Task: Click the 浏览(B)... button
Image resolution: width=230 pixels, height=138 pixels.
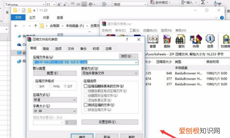Action: 128,56
